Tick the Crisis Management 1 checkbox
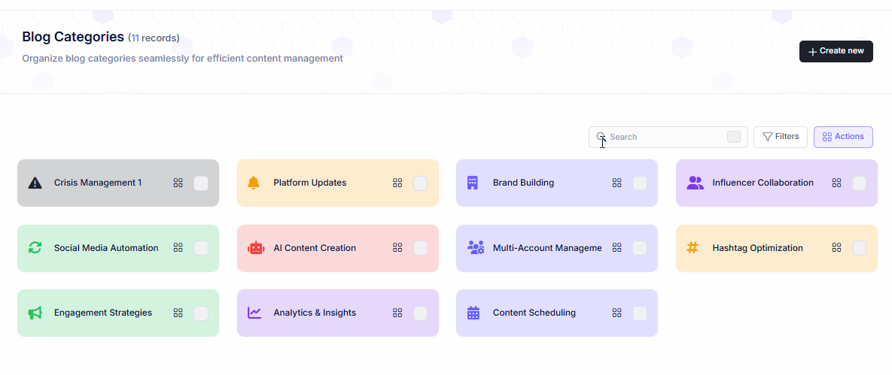The height and width of the screenshot is (375, 892). (x=201, y=183)
